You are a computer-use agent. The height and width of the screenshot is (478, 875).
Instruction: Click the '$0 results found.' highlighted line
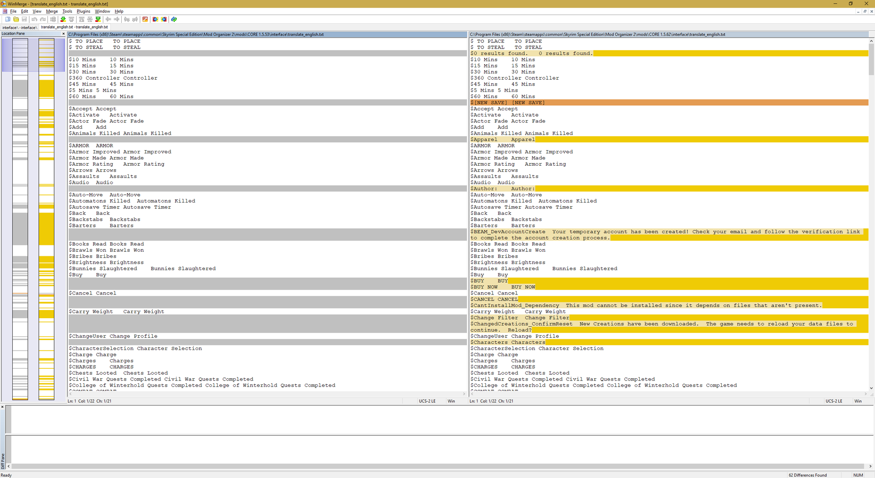(669, 54)
